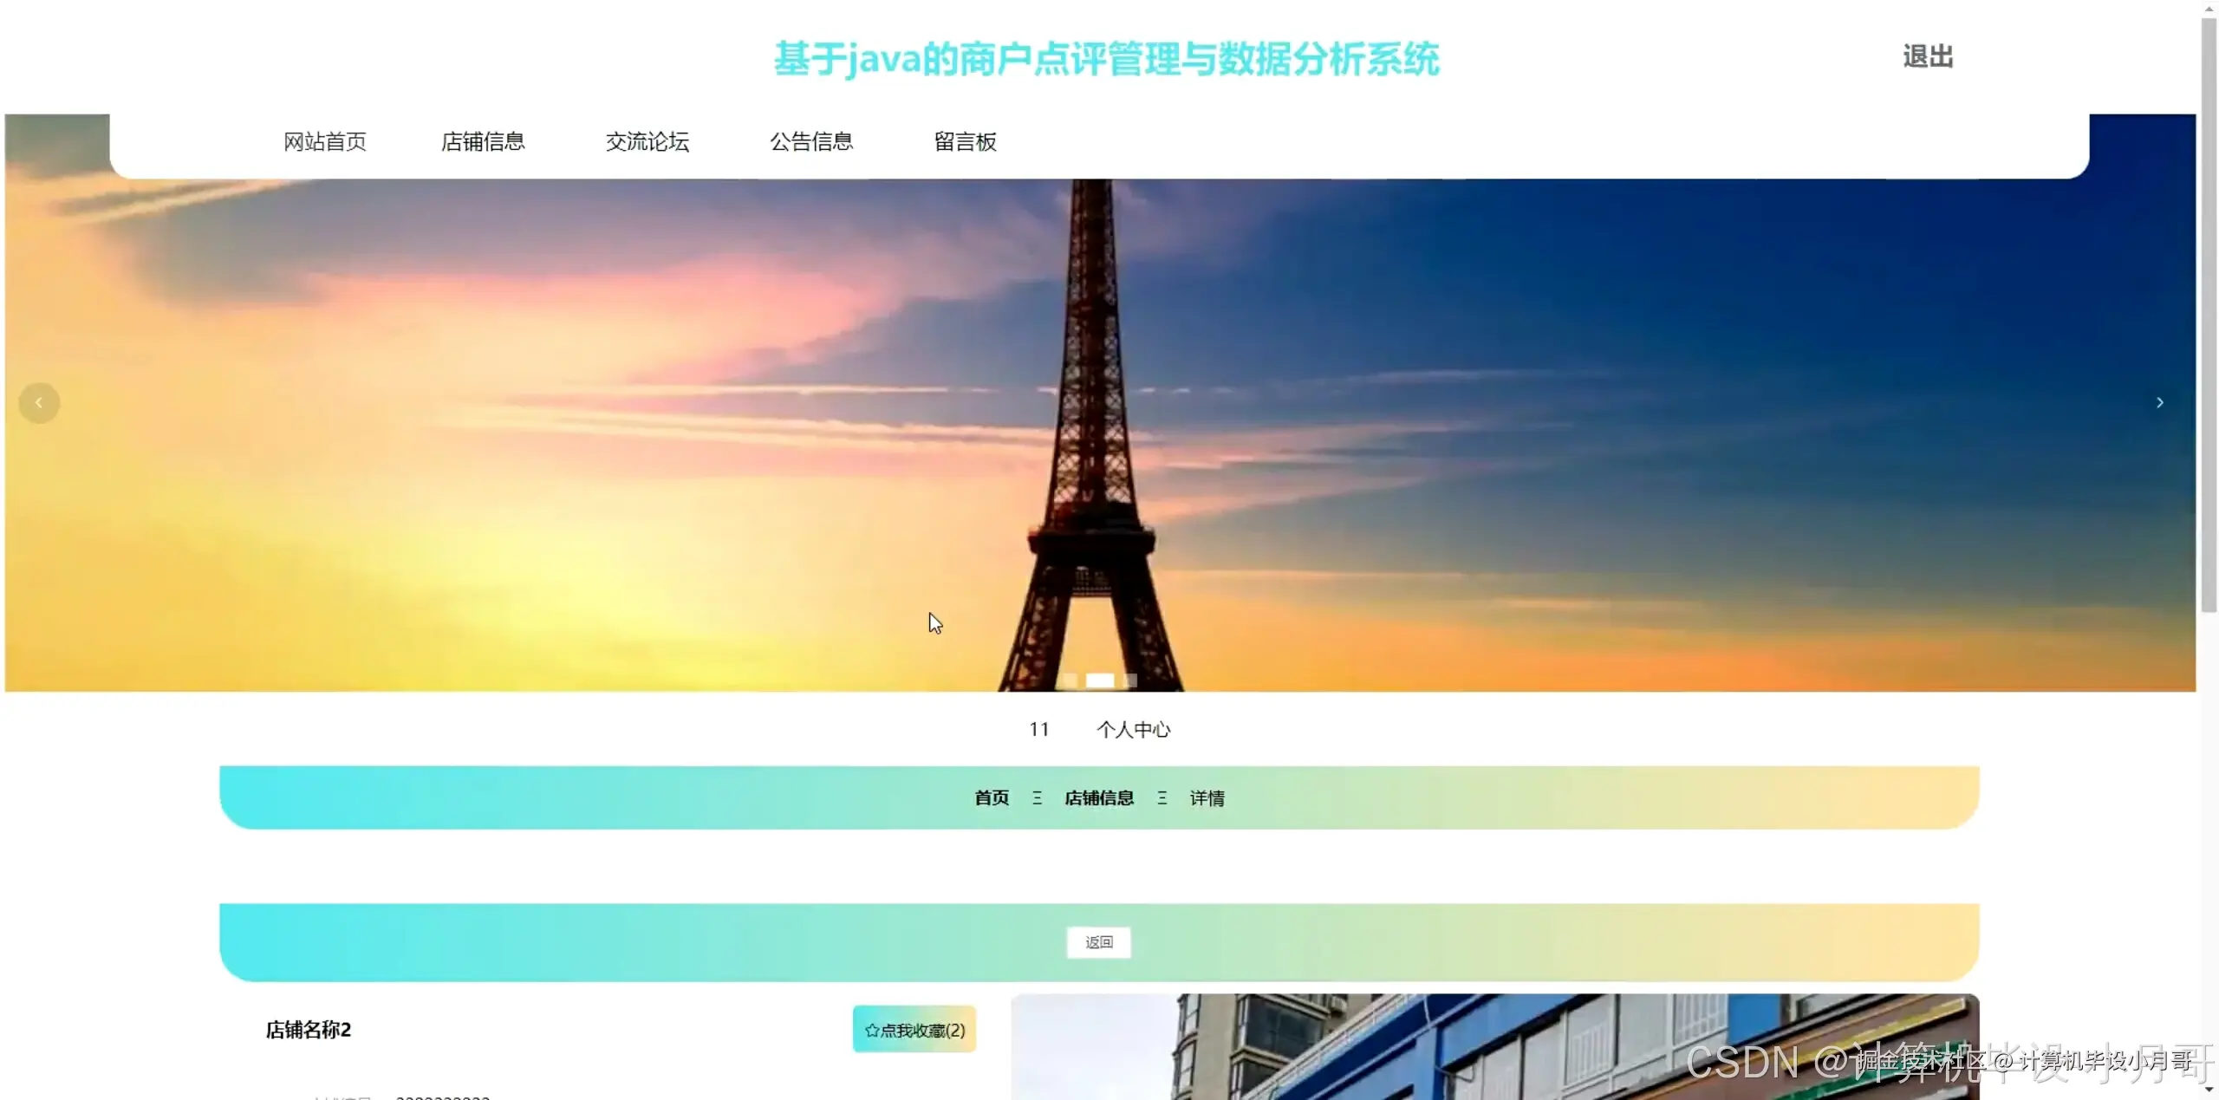
Task: Open the 店铺信息 menu in the navigation bar
Action: pos(483,141)
